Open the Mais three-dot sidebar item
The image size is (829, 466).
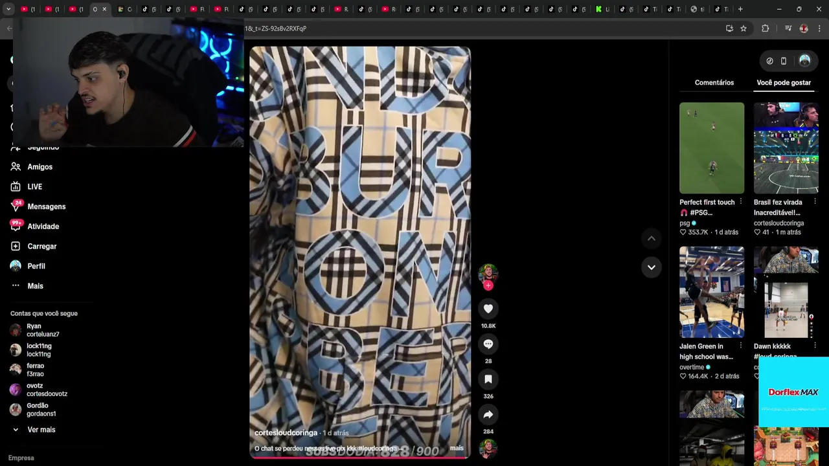[36, 286]
